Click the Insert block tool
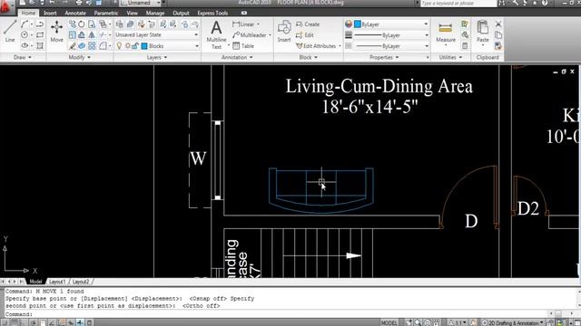581x326 pixels. coord(284,32)
